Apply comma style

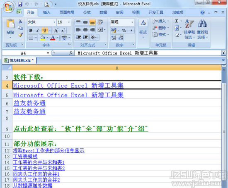pyautogui.click(x=131, y=30)
